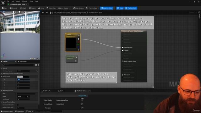Screen dimensions: 201x113
Task: Open the Group dropdown set to None
Action: coord(23,96)
